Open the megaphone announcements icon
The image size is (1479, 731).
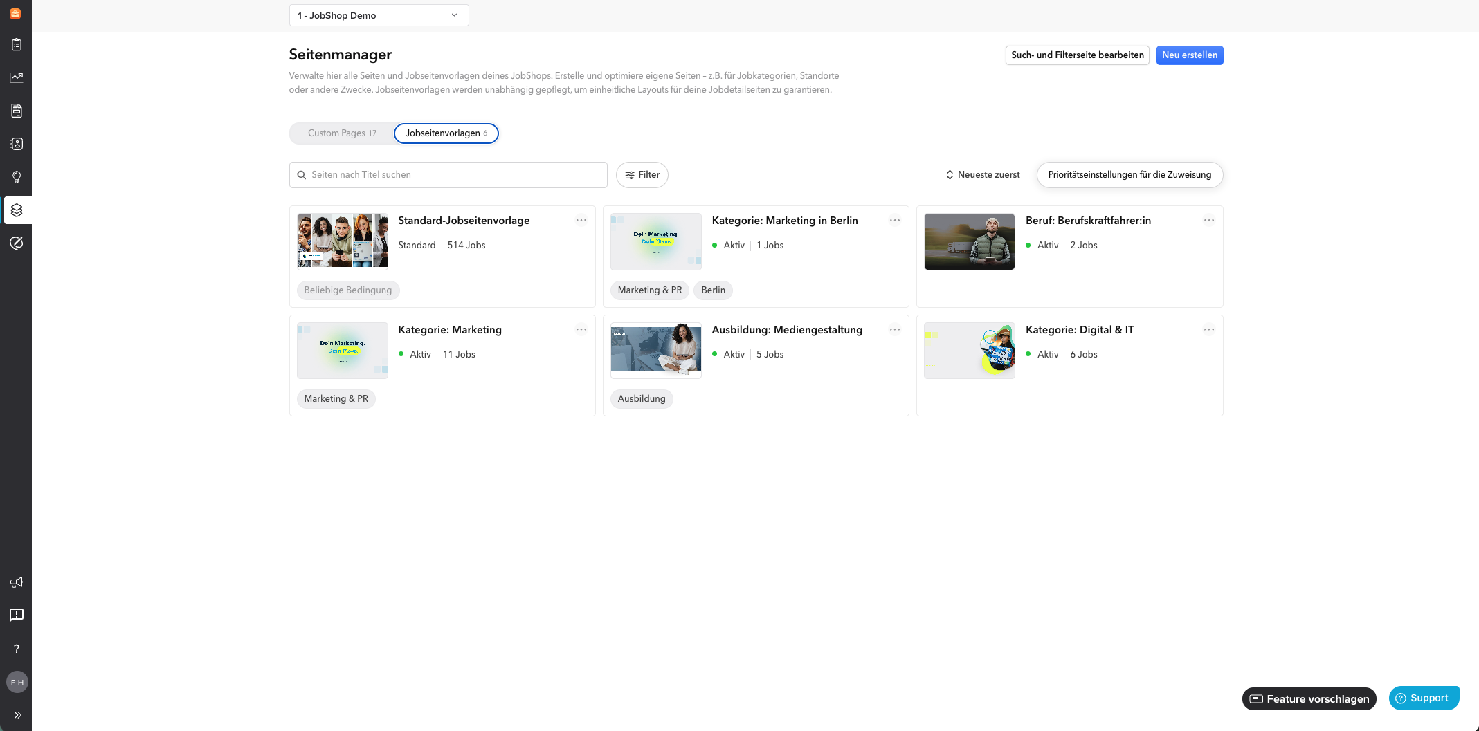point(17,582)
